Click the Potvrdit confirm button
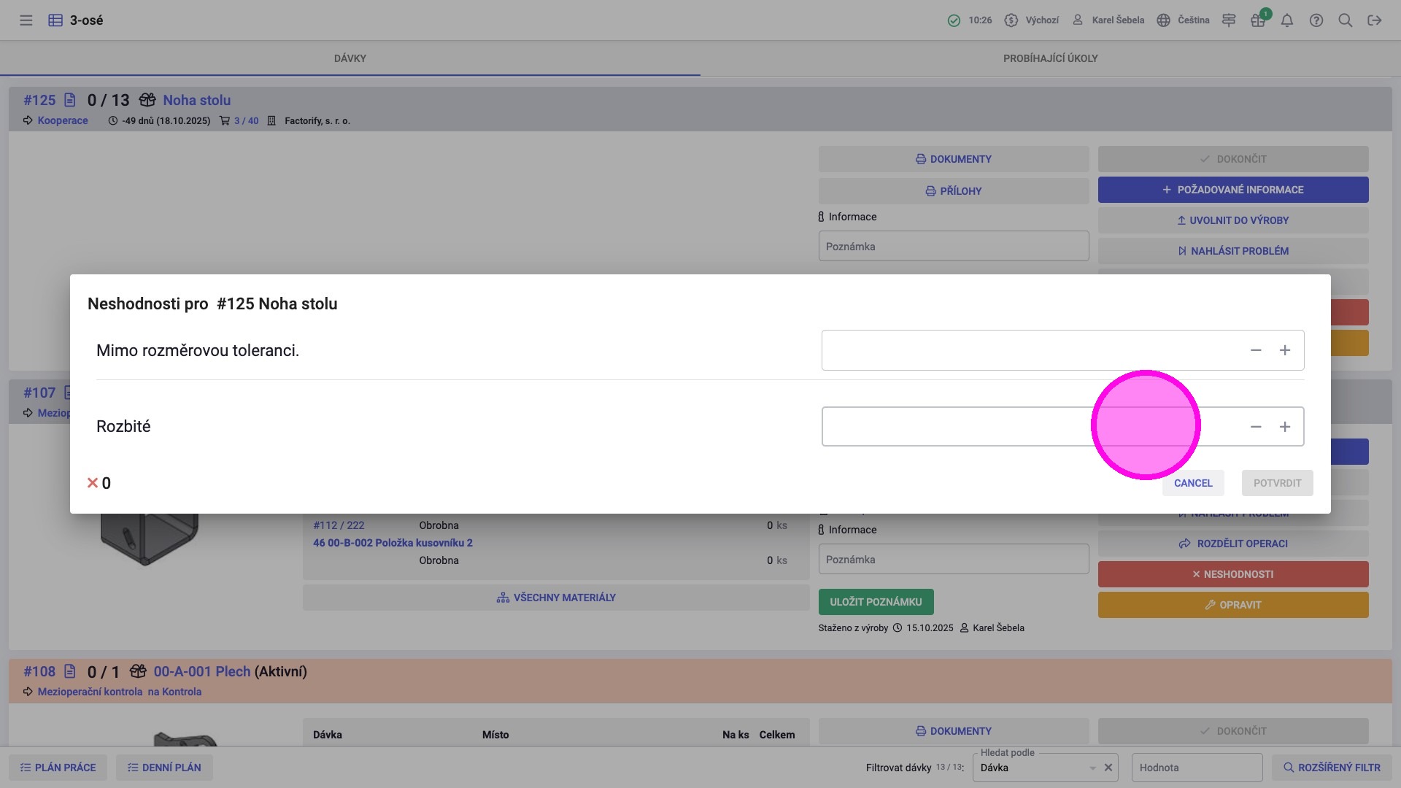The image size is (1401, 788). (x=1277, y=483)
